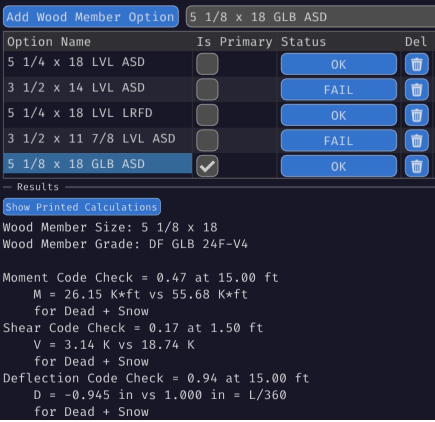435x422 pixels.
Task: Mark "5 1/4 x 18 LVL ASD" as primary
Action: tap(207, 64)
